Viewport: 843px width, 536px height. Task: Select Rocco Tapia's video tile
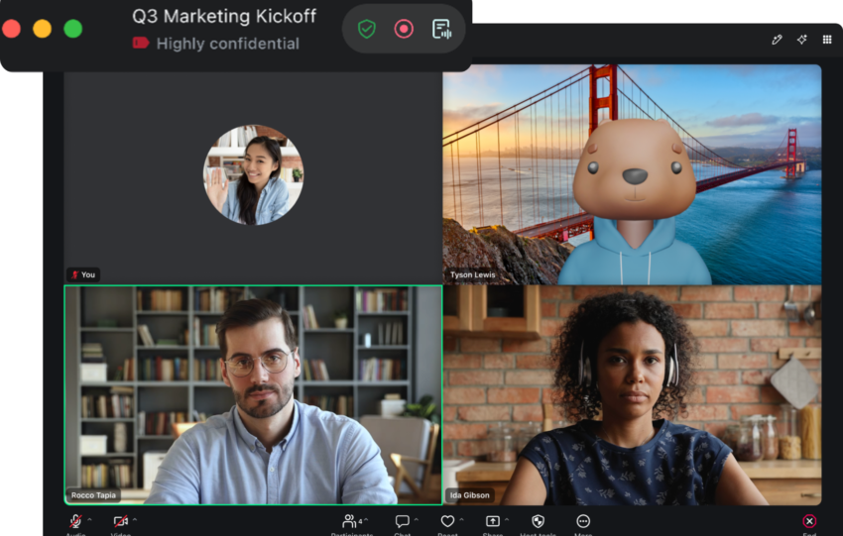pyautogui.click(x=253, y=394)
